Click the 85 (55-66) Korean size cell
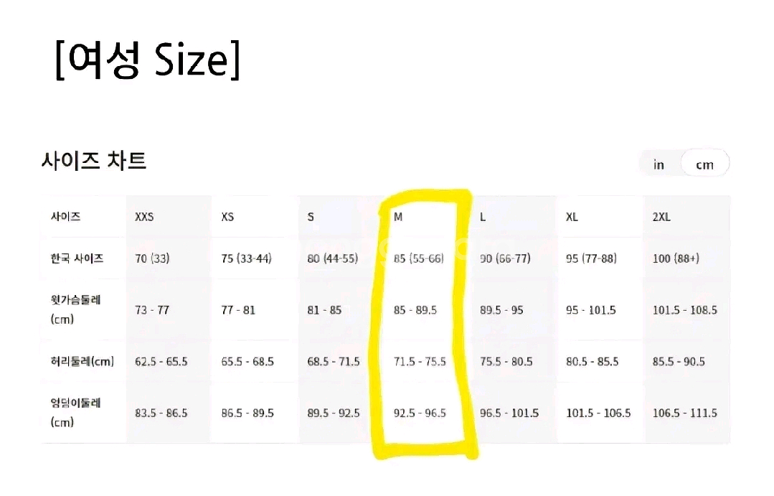Screen dimensions: 774x496 pyautogui.click(x=419, y=258)
